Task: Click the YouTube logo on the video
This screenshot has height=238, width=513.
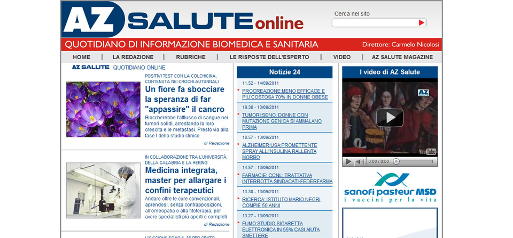Action: [428, 152]
